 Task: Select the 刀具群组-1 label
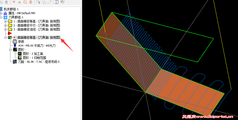tap(16, 17)
